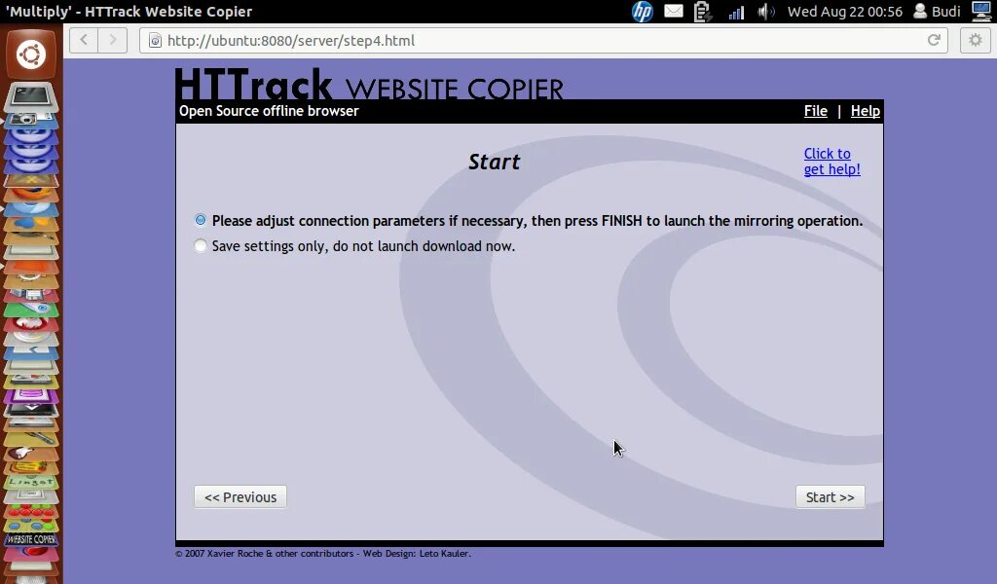
Task: Open the Ubuntu Dash home launcher
Action: pos(31,54)
